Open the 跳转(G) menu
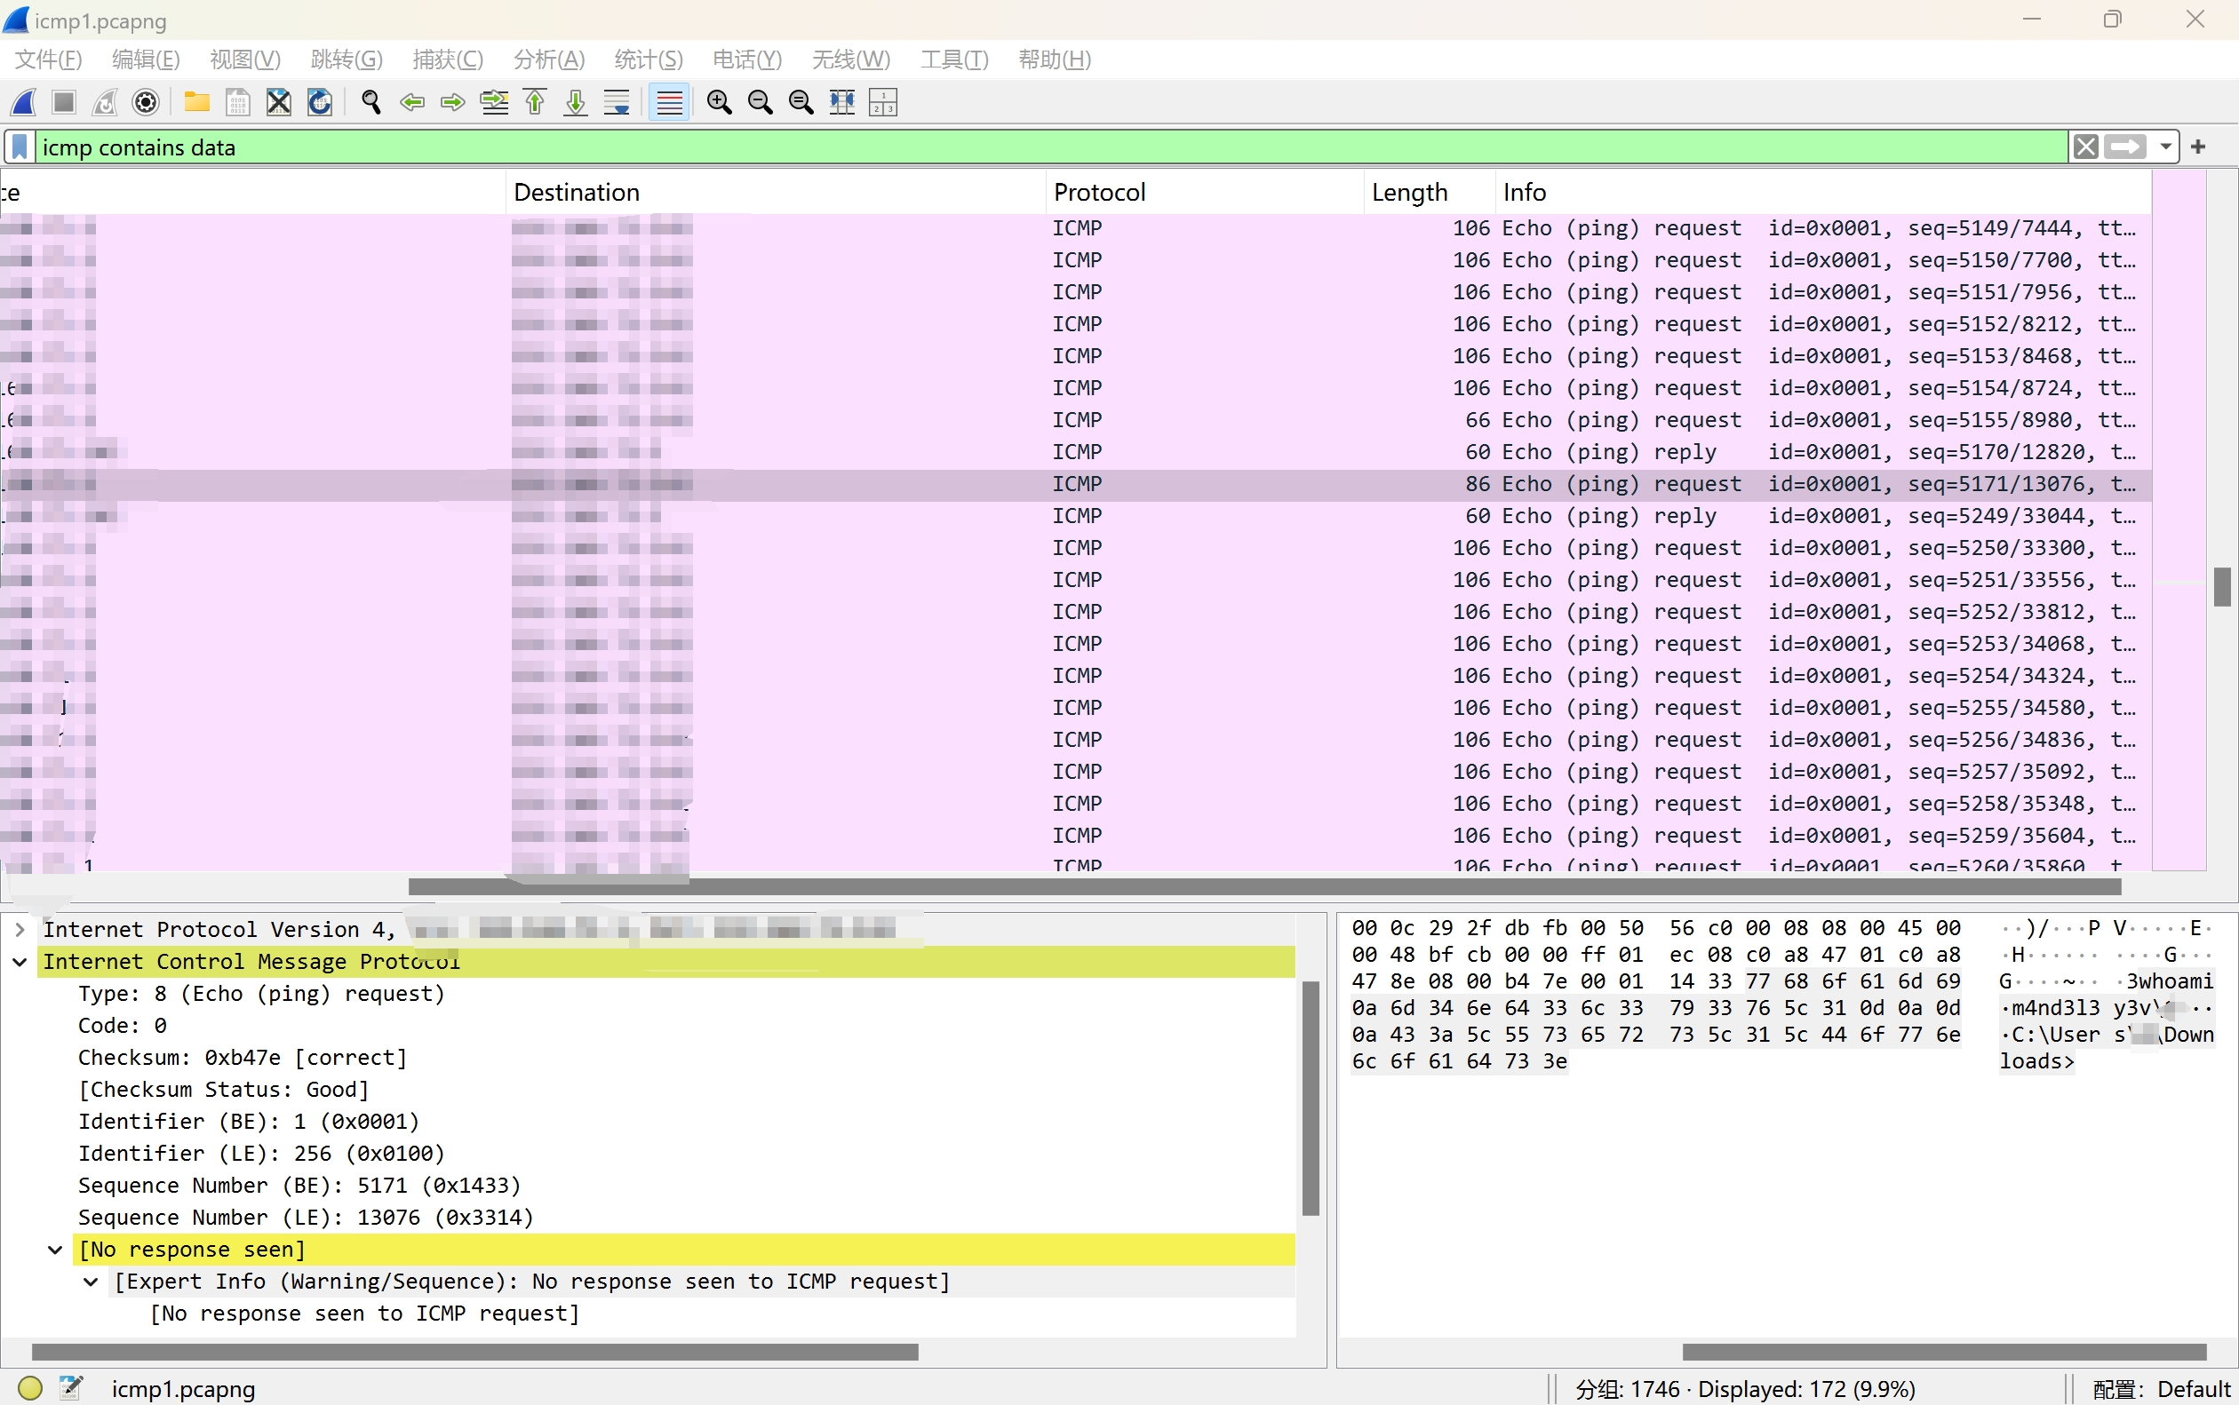 pos(347,60)
